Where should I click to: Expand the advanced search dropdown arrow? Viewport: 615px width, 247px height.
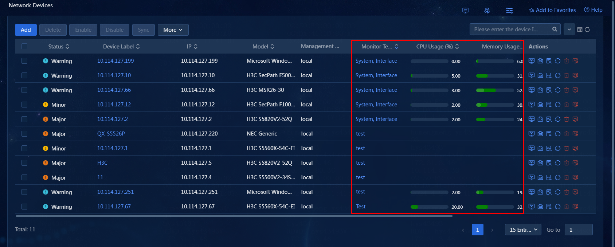pyautogui.click(x=569, y=30)
